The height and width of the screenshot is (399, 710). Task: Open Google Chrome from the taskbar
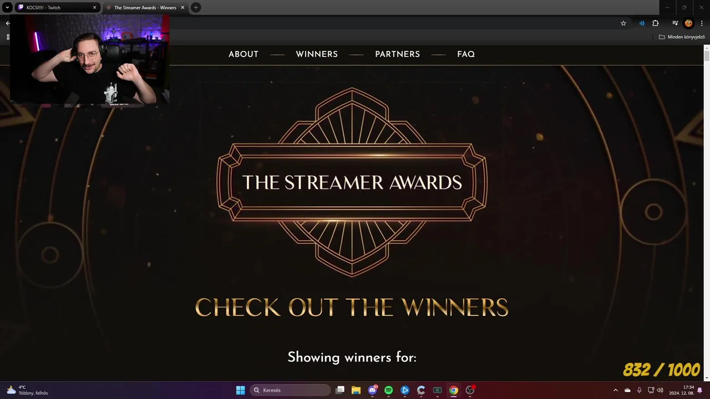[x=454, y=390]
